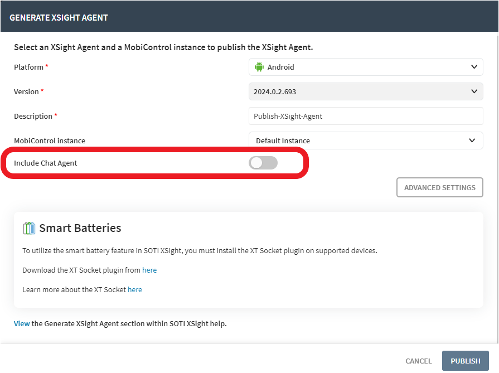499x373 pixels.
Task: Open the version 2024.0.2.693 selector
Action: [366, 91]
